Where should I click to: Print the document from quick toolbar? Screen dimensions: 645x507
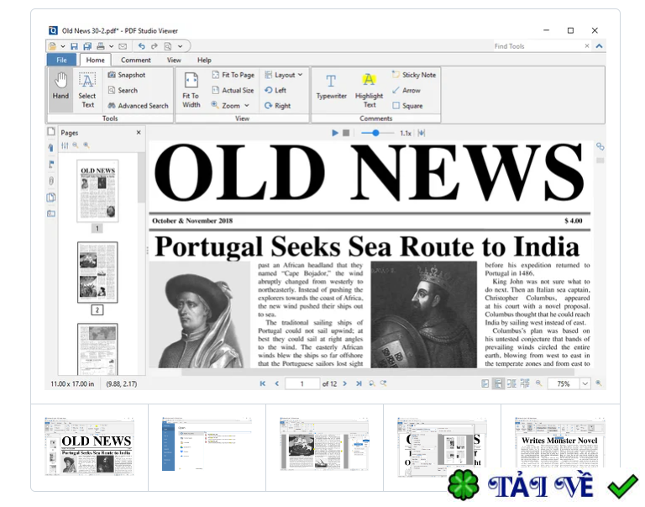coord(101,46)
